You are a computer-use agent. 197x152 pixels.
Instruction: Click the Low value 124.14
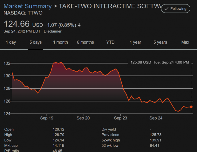tap(58, 140)
